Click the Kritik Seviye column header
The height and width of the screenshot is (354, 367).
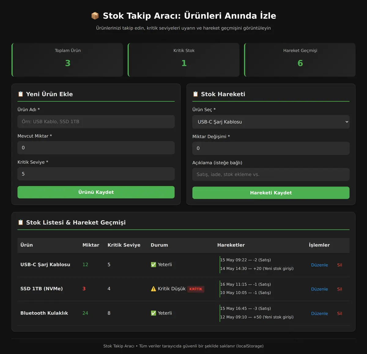(124, 245)
